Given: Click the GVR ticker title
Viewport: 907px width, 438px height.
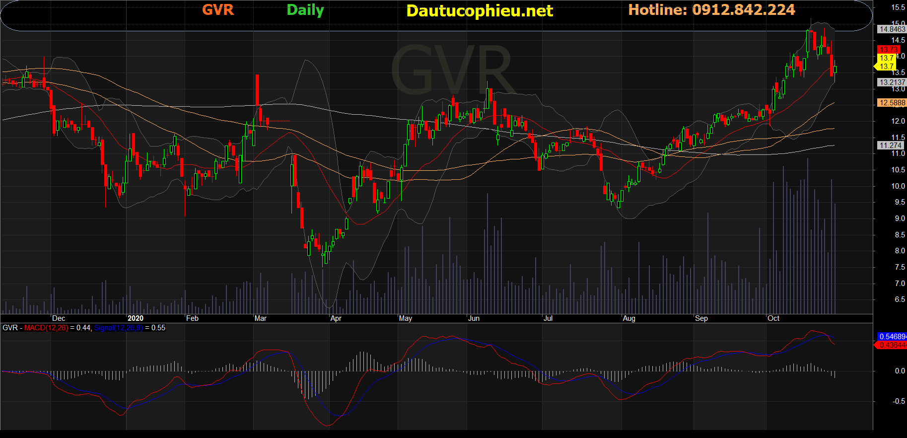Looking at the screenshot, I should [218, 10].
